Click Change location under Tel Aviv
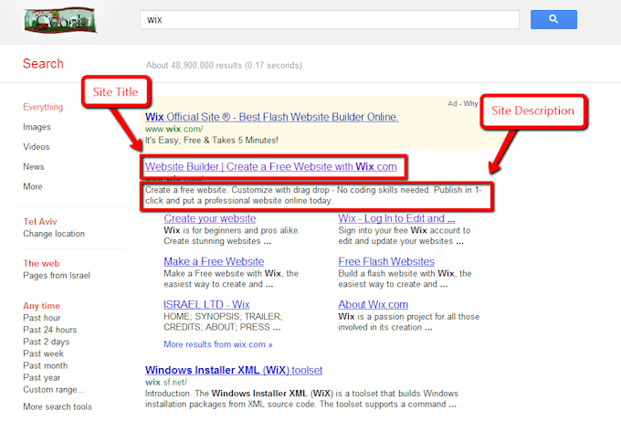Screen dimensions: 621x421 54,234
